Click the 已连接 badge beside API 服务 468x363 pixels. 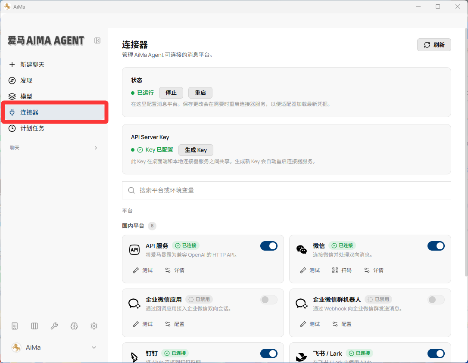pyautogui.click(x=186, y=245)
